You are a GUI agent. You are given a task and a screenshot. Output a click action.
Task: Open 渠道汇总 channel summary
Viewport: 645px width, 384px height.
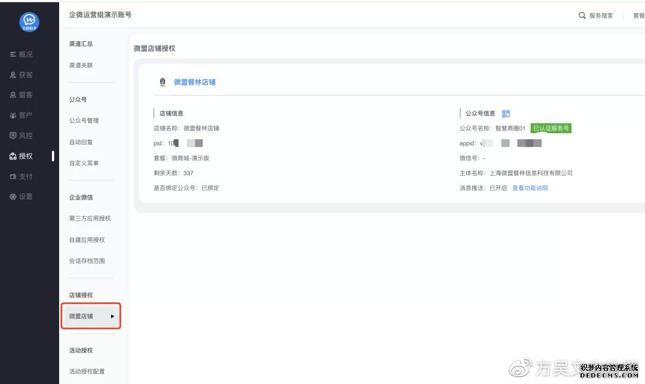(81, 44)
